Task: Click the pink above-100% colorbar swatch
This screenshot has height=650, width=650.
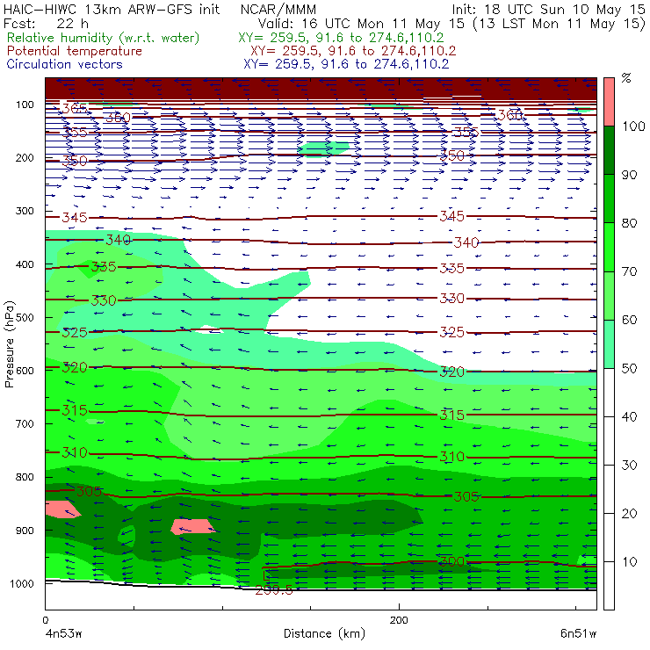Action: click(x=609, y=102)
